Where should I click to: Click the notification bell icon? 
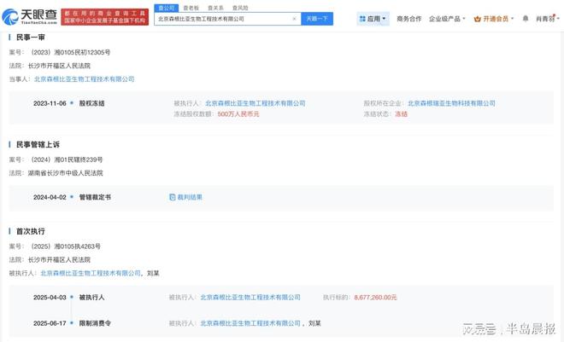coord(526,18)
